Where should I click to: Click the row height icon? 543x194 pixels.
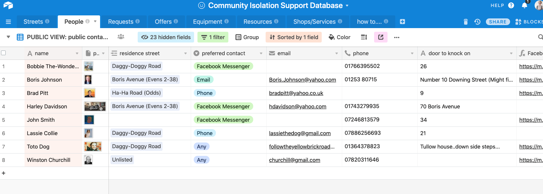pyautogui.click(x=364, y=37)
